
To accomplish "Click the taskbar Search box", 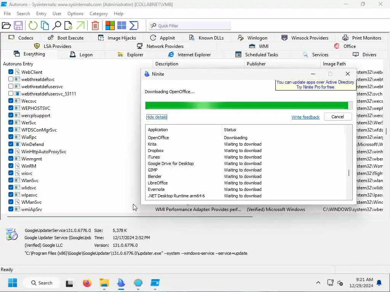I will pyautogui.click(x=42, y=283).
